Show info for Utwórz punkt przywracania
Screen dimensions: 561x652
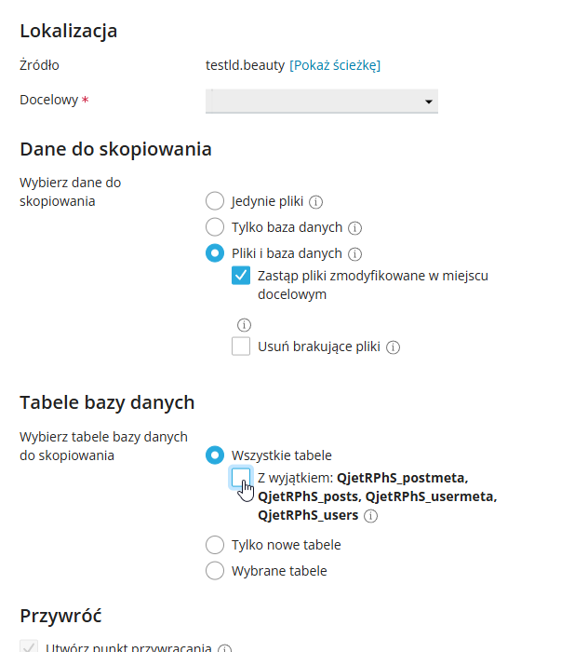coord(224,648)
